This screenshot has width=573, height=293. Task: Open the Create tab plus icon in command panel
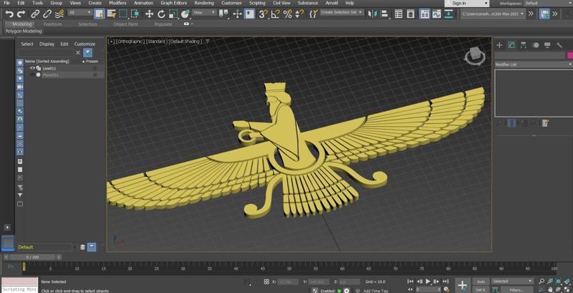(x=499, y=45)
